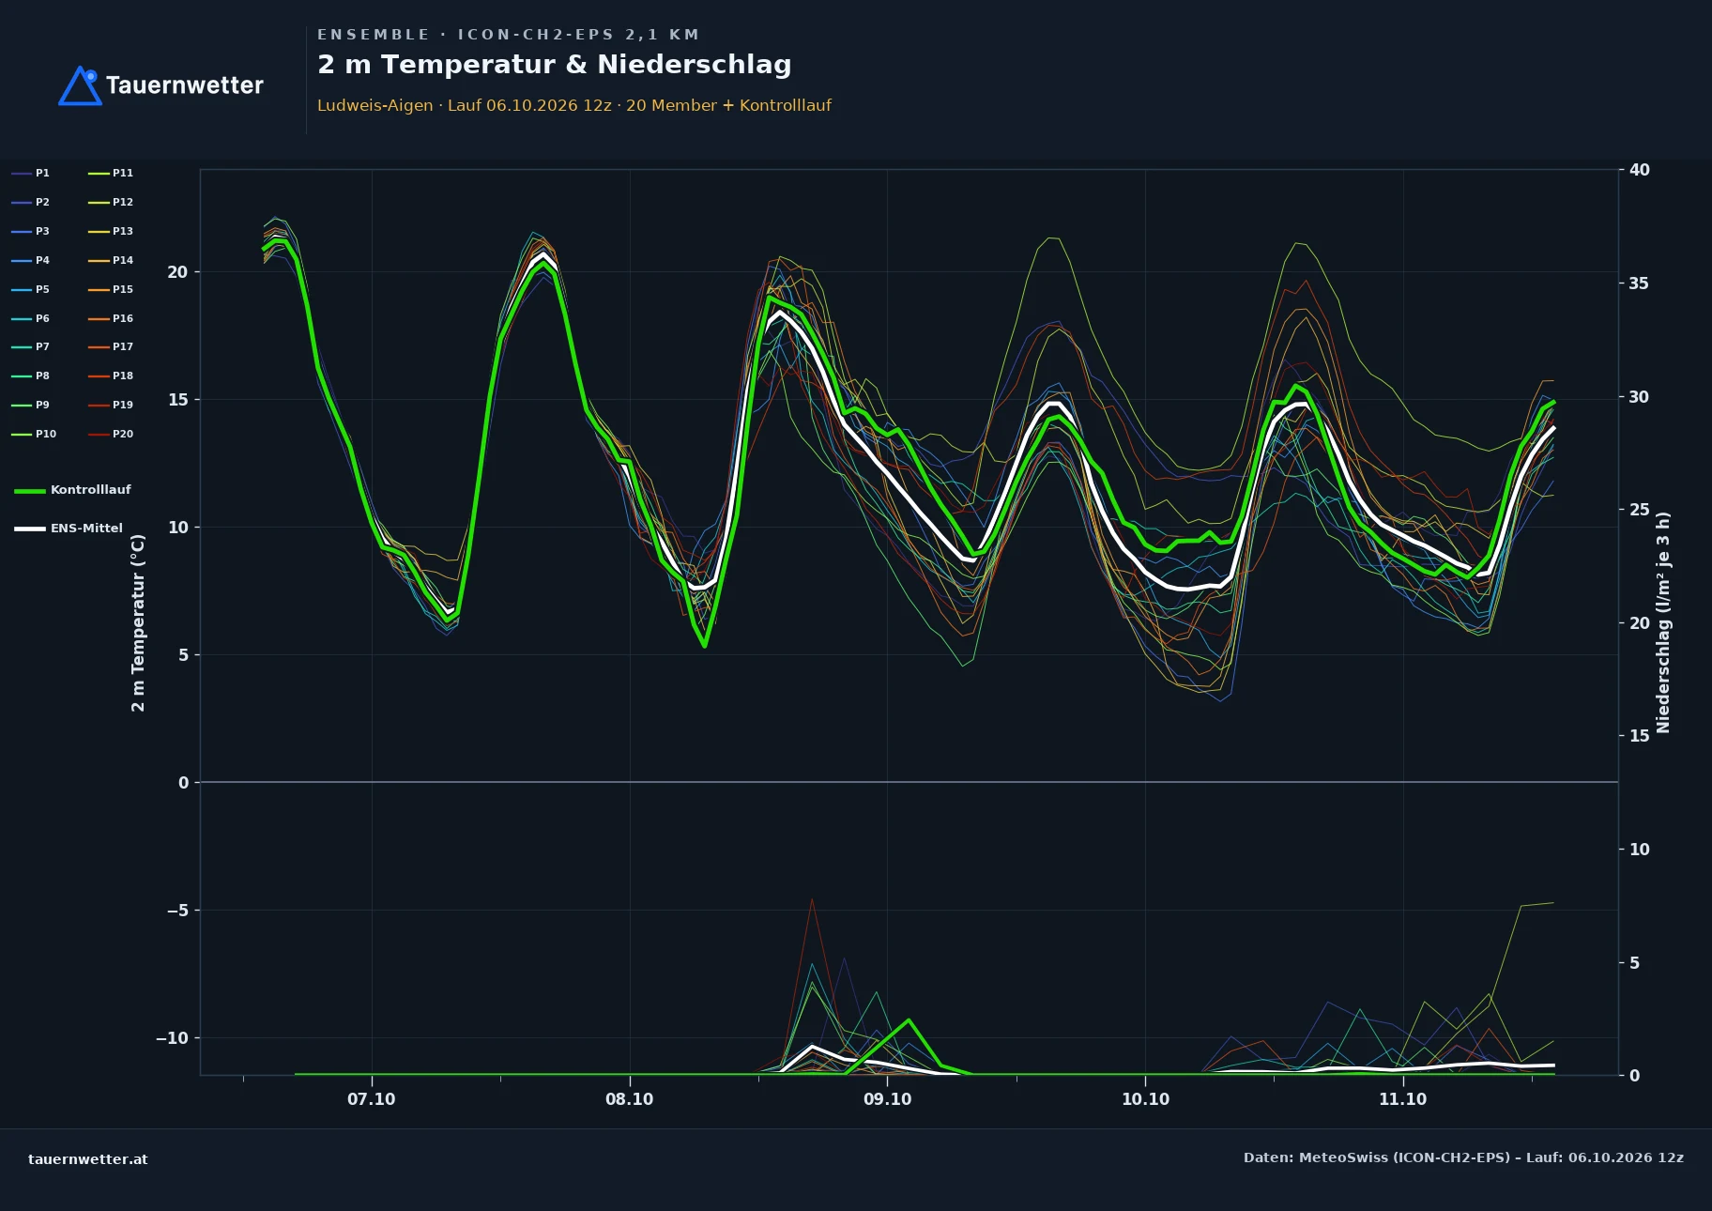The height and width of the screenshot is (1211, 1712).
Task: Click the 11.10 date axis label
Action: 1402,1099
